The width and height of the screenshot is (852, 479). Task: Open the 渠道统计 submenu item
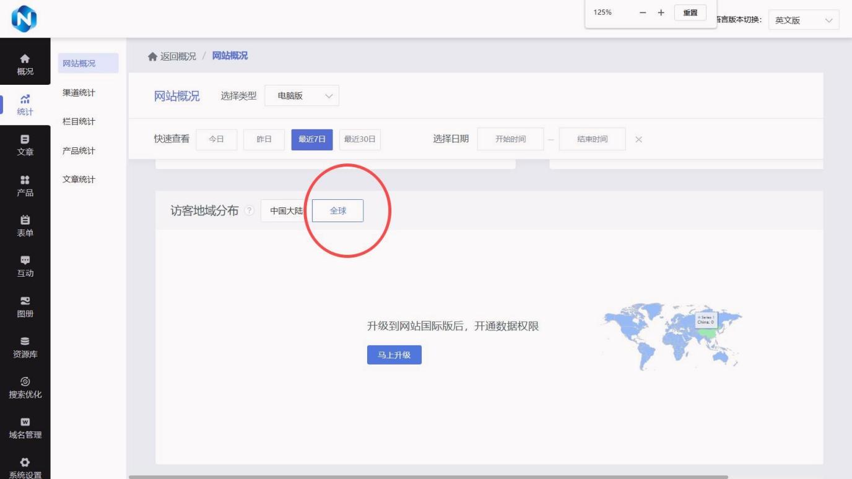[x=79, y=93]
